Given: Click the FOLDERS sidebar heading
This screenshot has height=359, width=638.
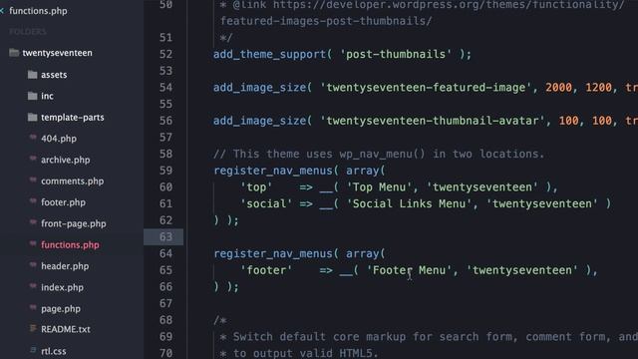Looking at the screenshot, I should (28, 32).
